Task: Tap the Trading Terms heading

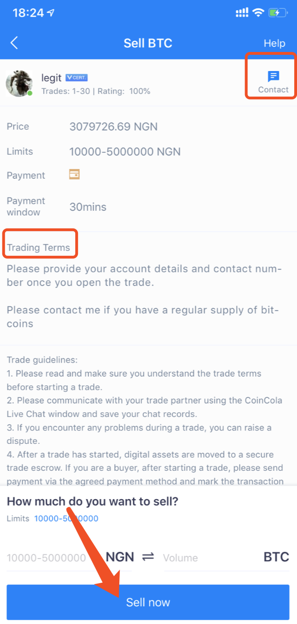Action: [x=39, y=247]
